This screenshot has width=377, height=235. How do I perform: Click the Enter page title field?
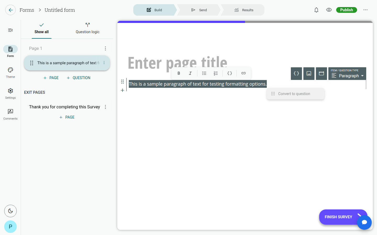[x=178, y=63]
